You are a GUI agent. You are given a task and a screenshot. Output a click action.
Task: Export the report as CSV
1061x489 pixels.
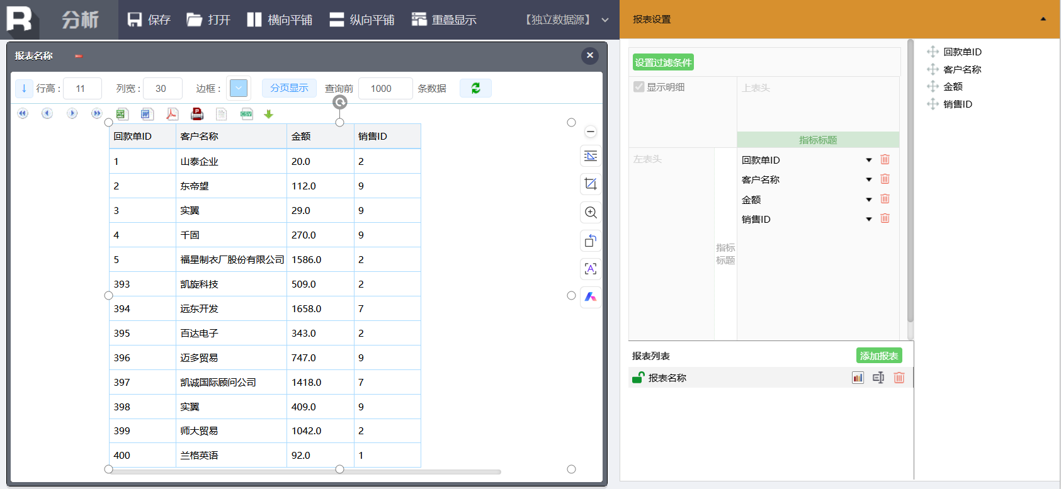pyautogui.click(x=247, y=114)
